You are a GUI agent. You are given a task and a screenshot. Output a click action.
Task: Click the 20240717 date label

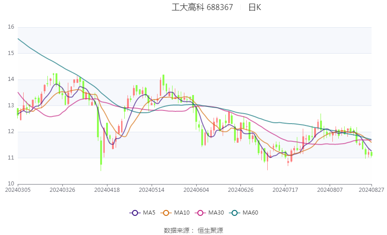click(285, 190)
